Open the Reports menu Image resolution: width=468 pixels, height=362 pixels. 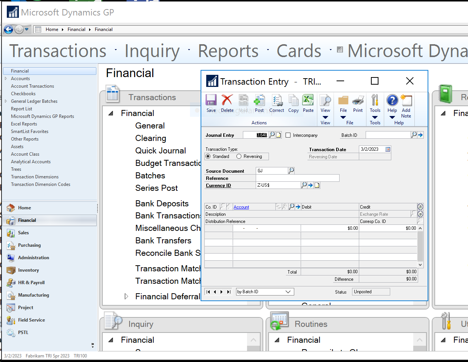pyautogui.click(x=228, y=51)
